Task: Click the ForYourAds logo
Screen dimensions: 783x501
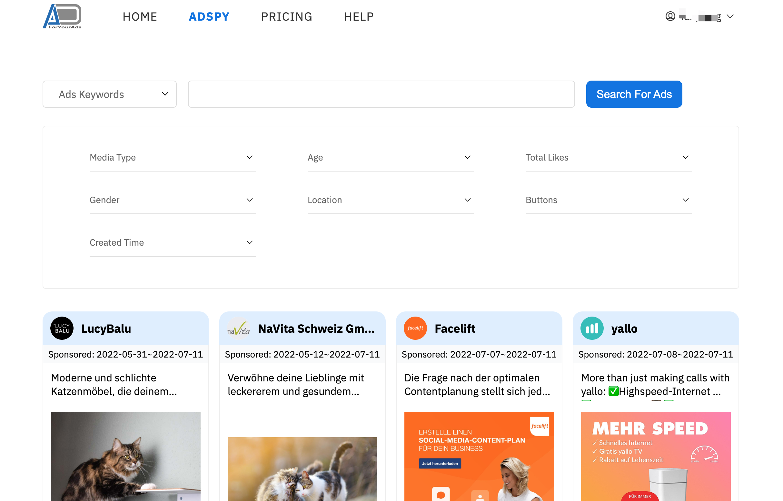Action: (x=62, y=16)
